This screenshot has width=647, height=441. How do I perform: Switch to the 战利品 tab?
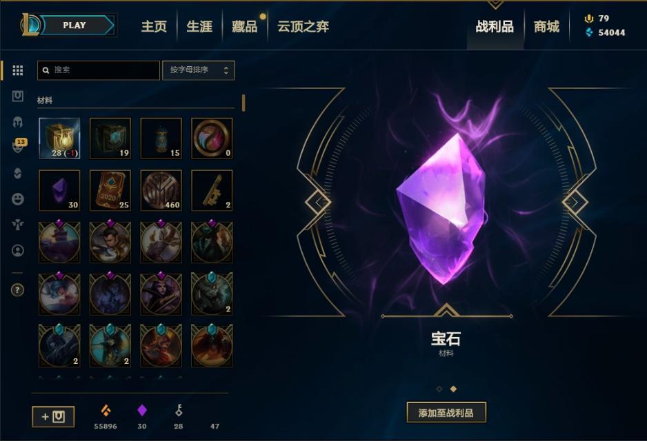(495, 27)
